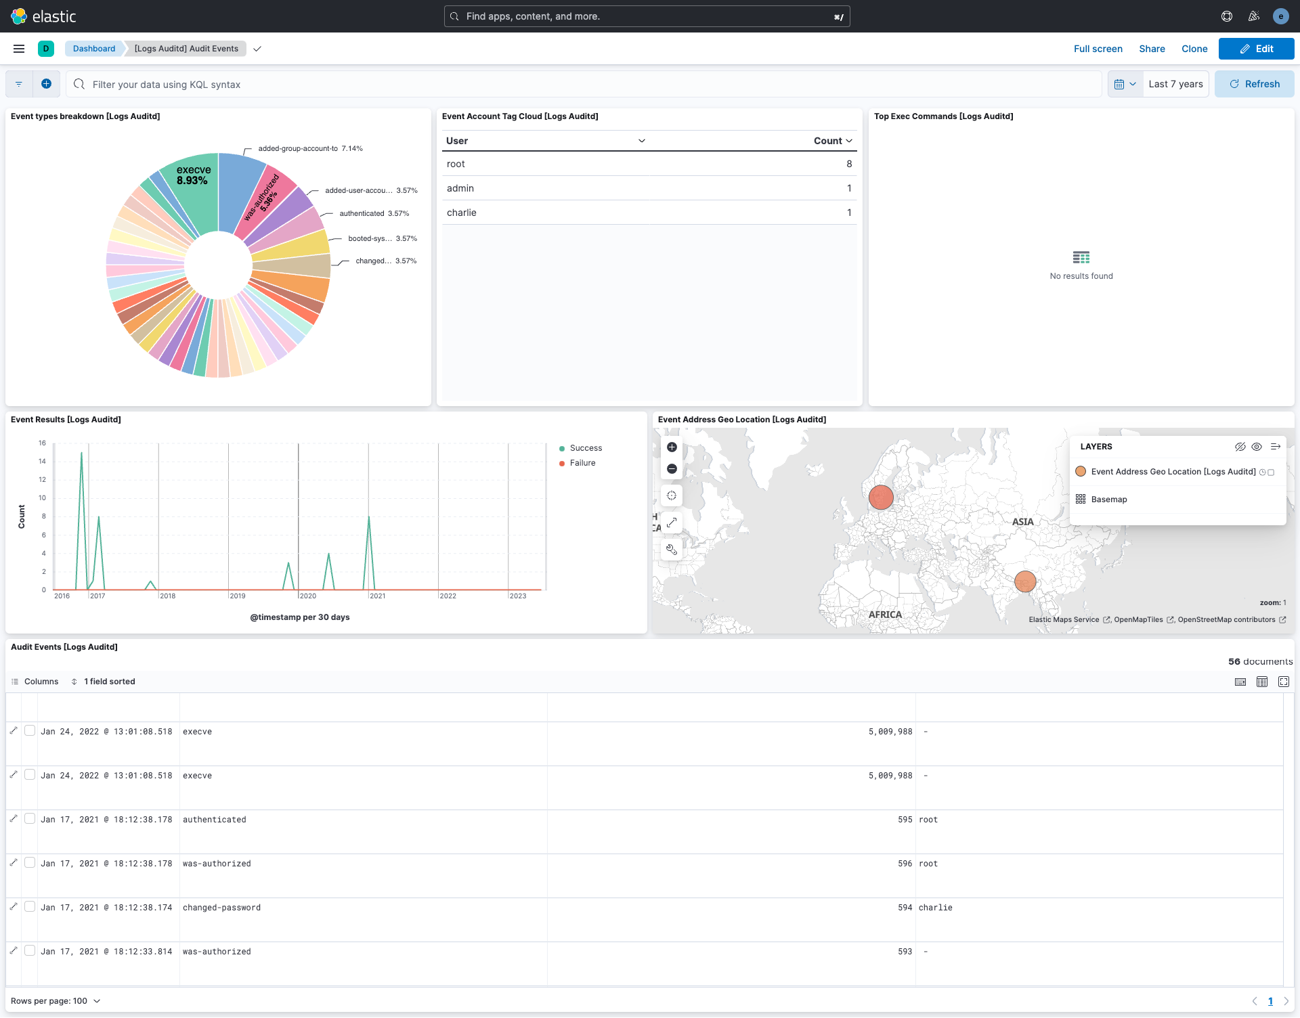Screen dimensions: 1300x1018
Task: Open the main navigation hamburger menu
Action: 18,48
